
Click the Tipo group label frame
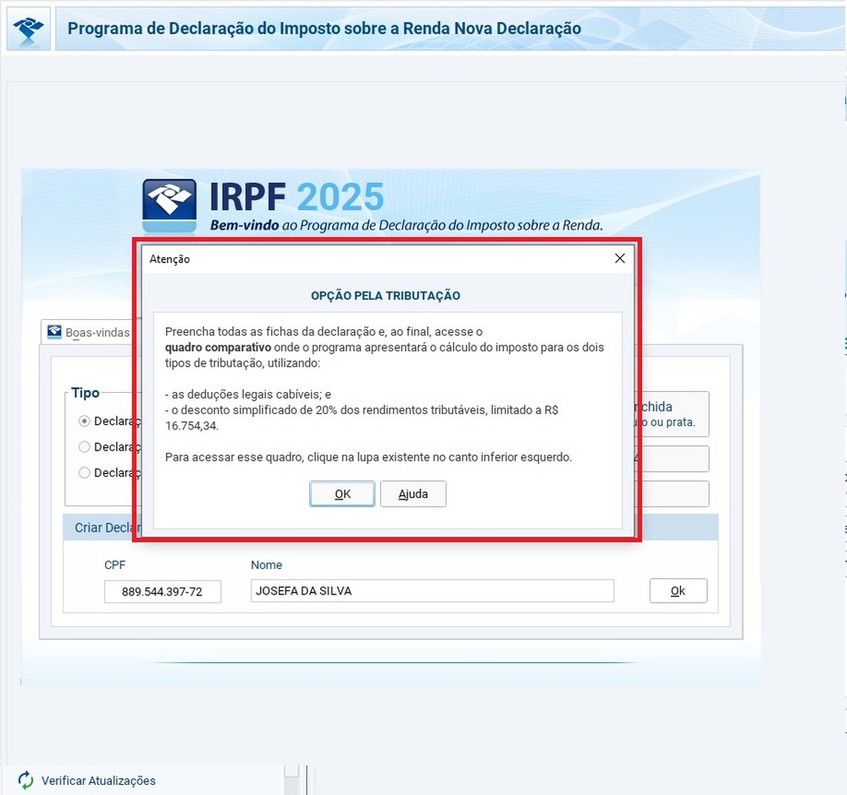[x=84, y=392]
